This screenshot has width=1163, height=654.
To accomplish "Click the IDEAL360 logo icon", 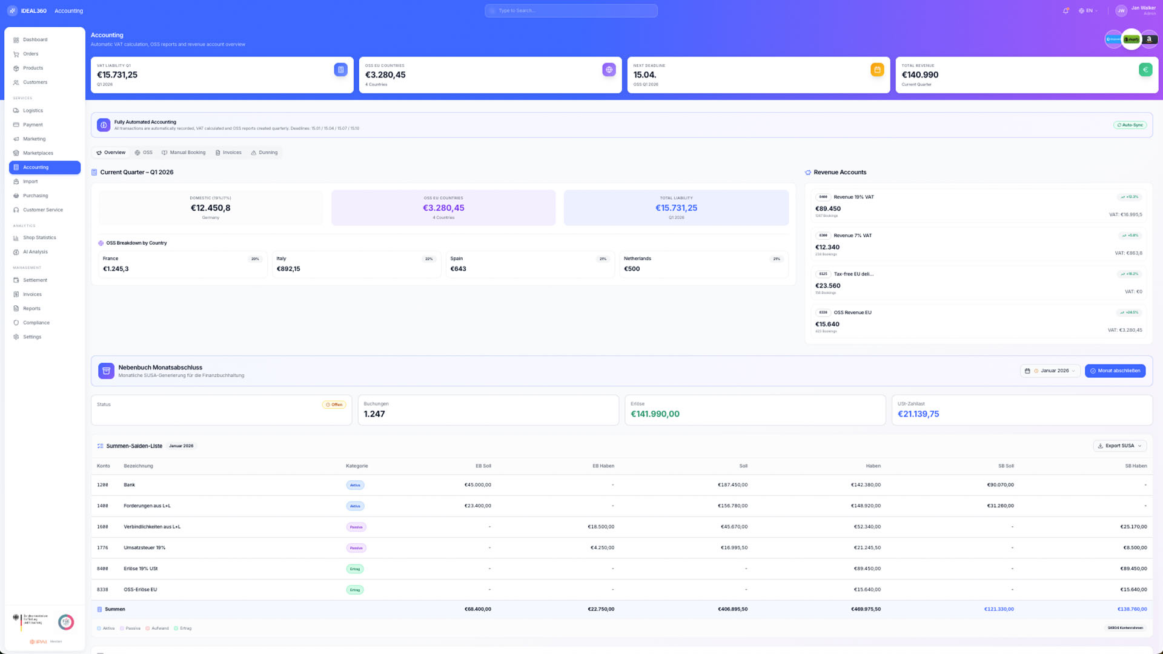I will click(x=12, y=11).
